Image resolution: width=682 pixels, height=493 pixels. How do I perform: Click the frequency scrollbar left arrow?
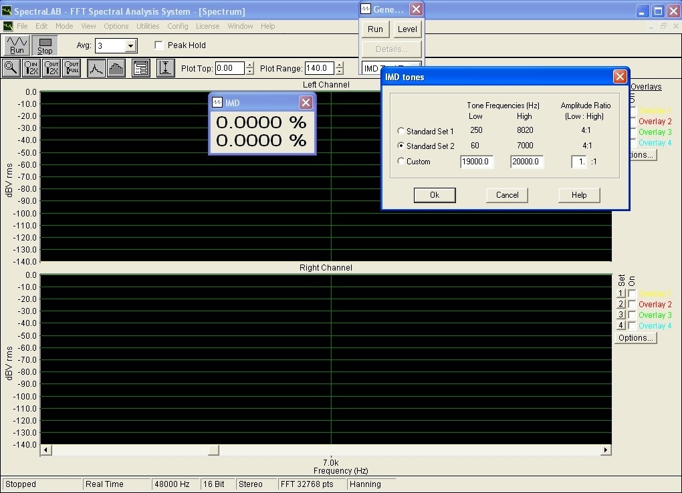(x=45, y=450)
